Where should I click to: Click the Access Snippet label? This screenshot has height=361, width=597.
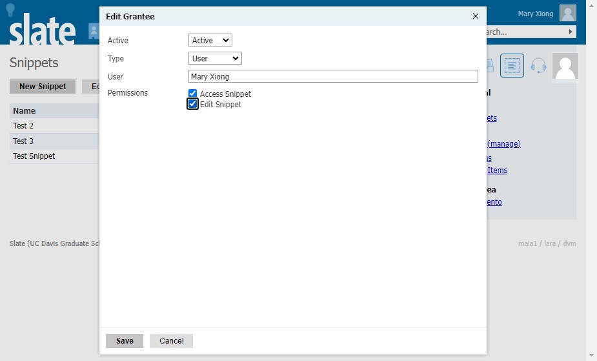coord(225,94)
